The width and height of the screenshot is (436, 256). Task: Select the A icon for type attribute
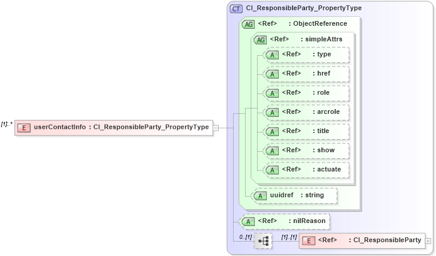pos(272,55)
